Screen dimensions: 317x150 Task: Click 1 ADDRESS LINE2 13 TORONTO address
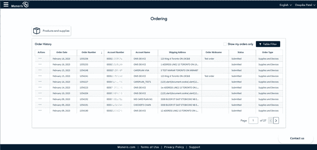pyautogui.click(x=180, y=64)
